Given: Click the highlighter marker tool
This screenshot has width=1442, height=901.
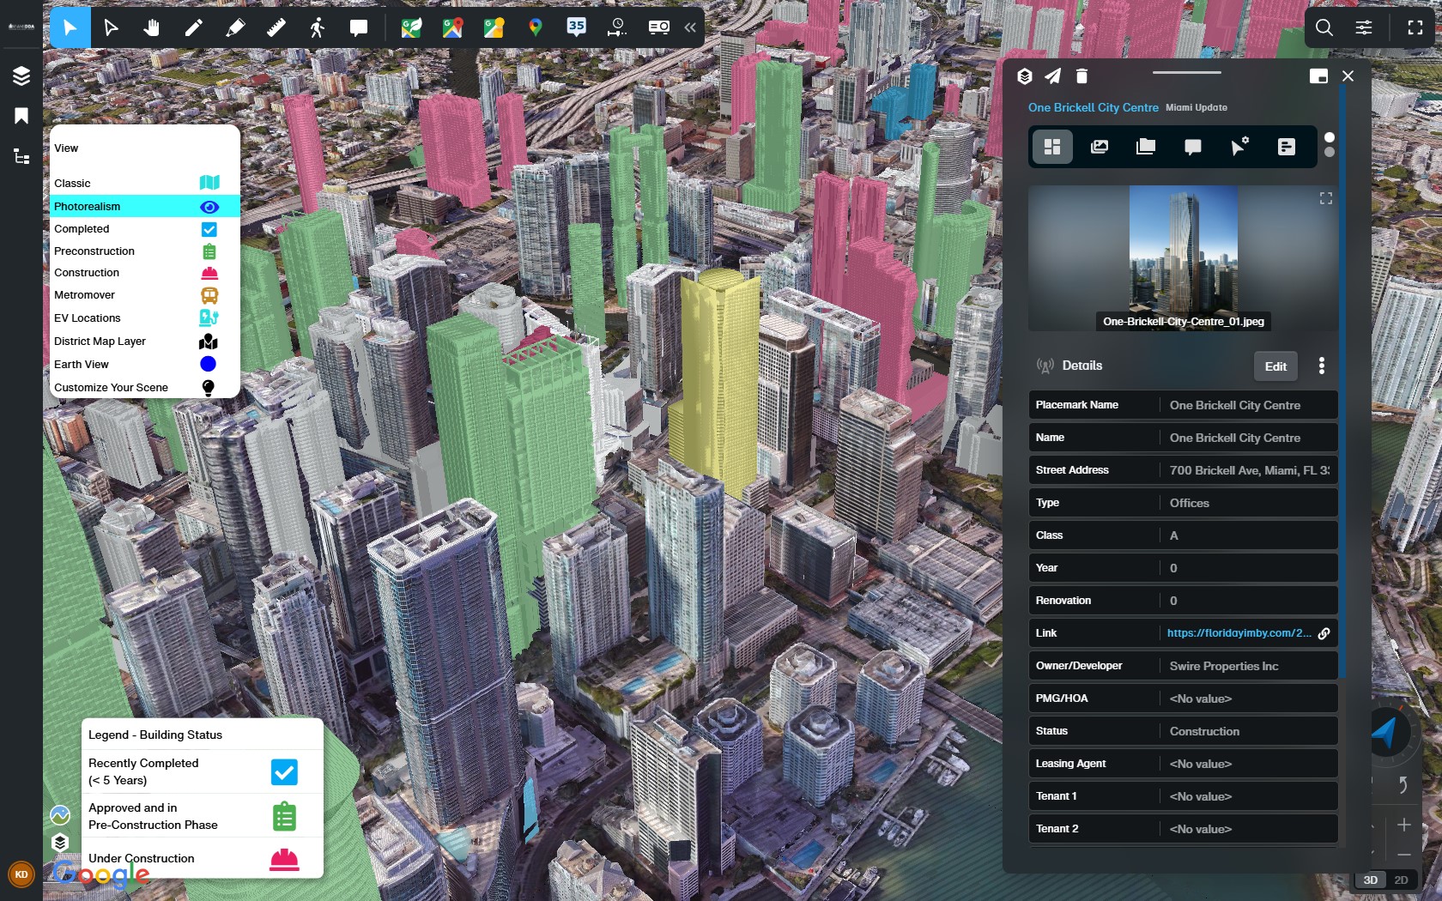Looking at the screenshot, I should pos(234,28).
